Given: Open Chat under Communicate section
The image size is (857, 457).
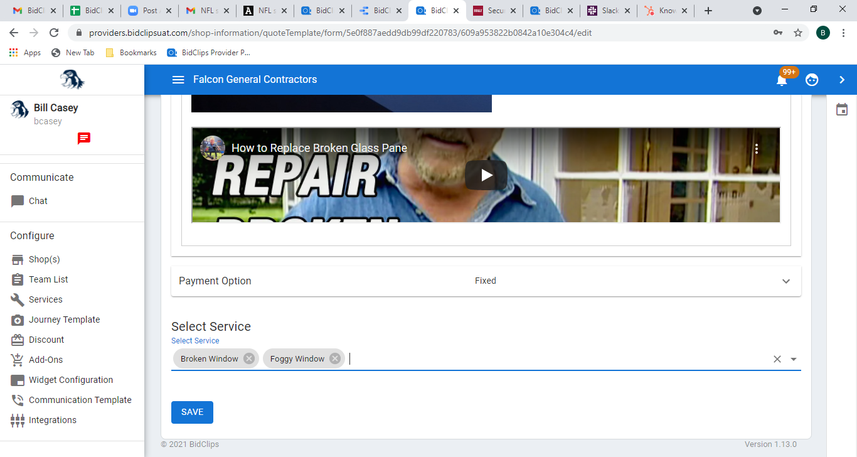Looking at the screenshot, I should click(x=38, y=201).
